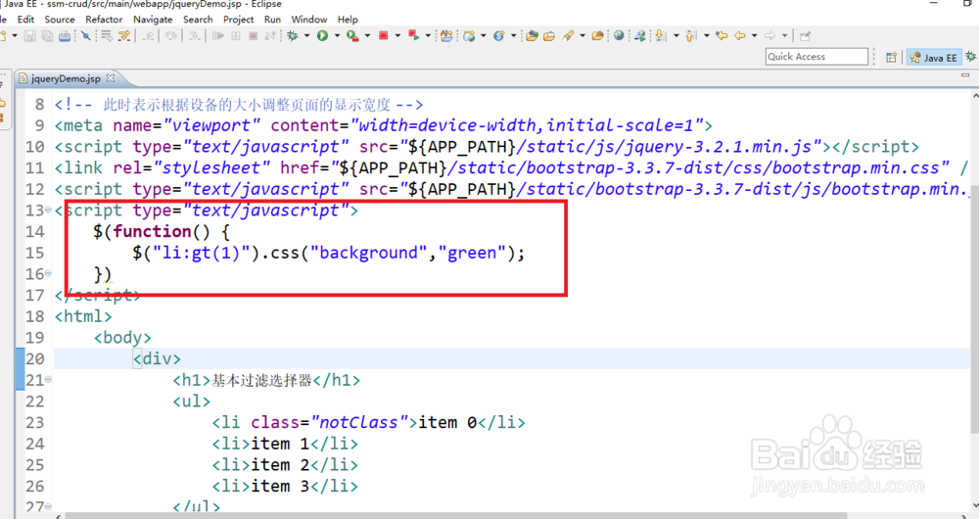Click the New Servlet icon

click(x=499, y=36)
